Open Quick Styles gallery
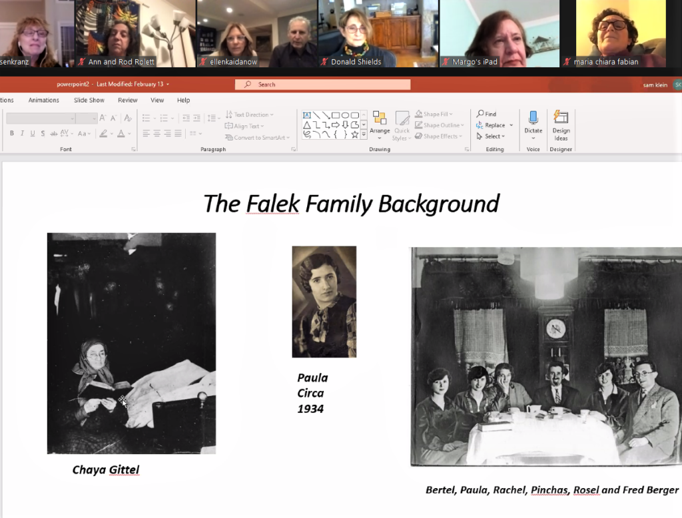 pos(402,125)
